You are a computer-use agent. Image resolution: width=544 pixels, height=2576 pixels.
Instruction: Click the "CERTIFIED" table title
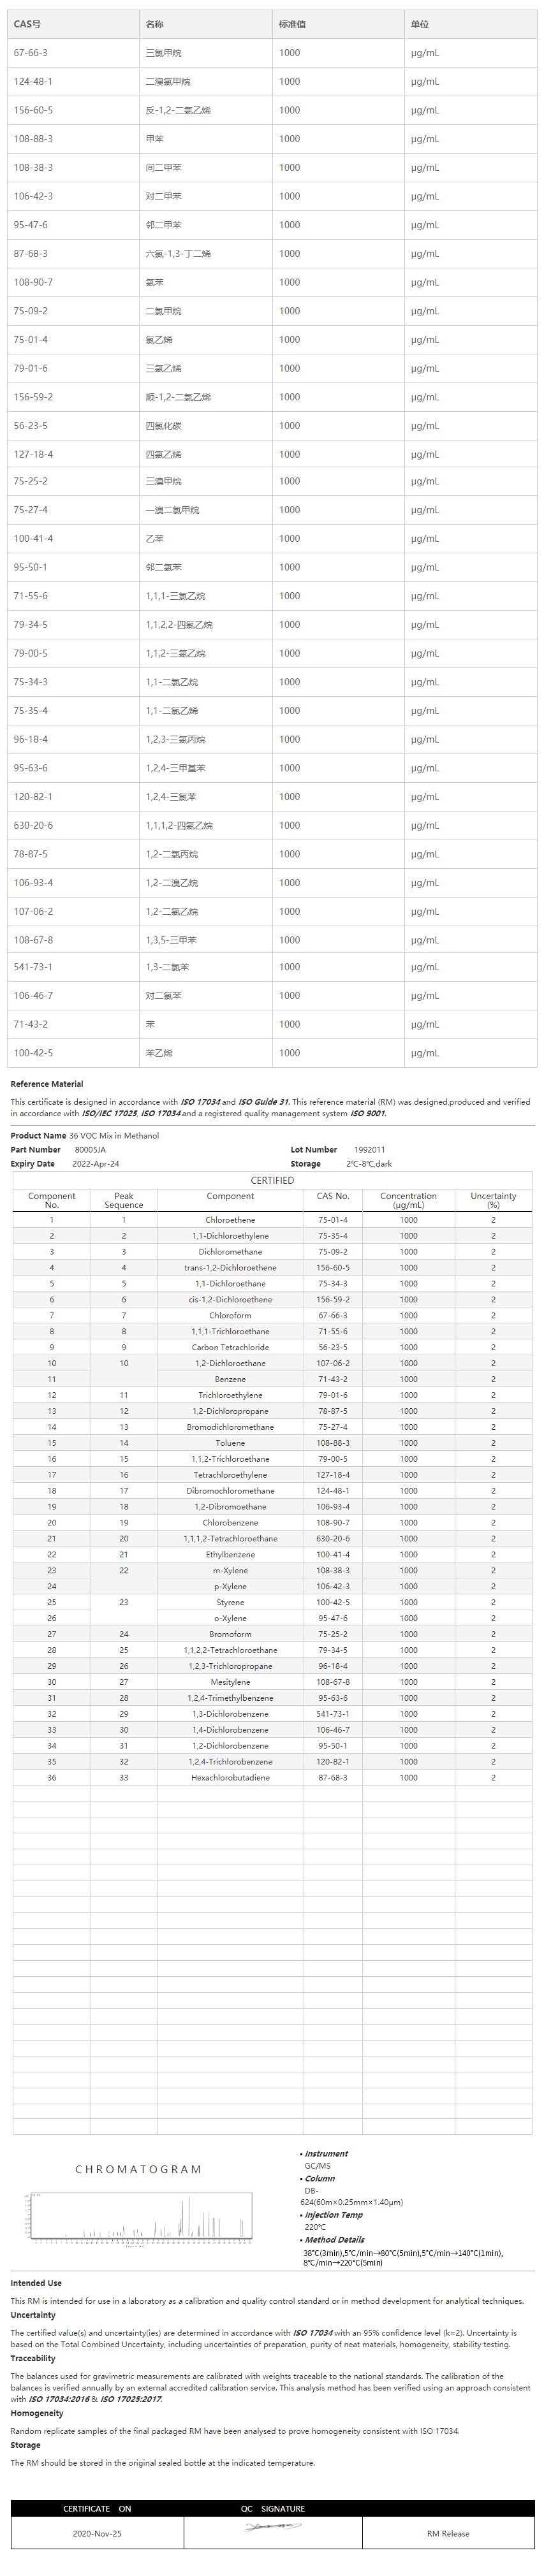click(x=272, y=1180)
